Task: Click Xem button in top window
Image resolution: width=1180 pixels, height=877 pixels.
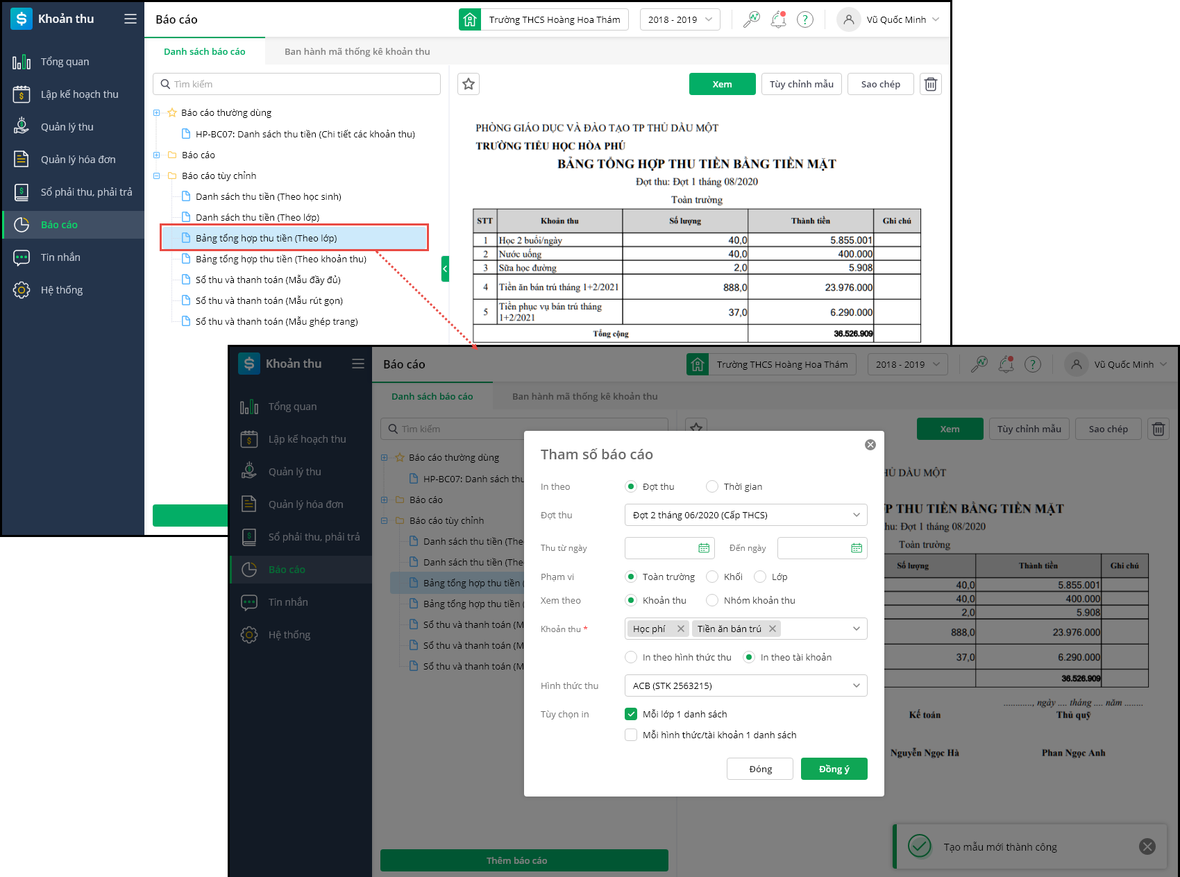Action: click(x=723, y=84)
